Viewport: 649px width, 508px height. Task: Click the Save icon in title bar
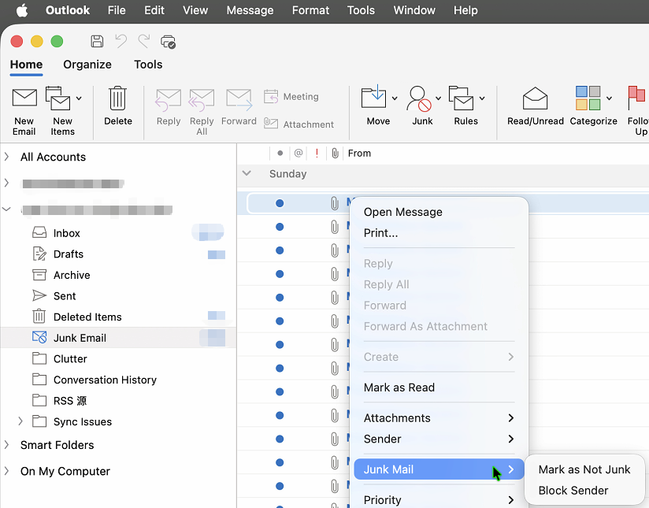tap(97, 41)
